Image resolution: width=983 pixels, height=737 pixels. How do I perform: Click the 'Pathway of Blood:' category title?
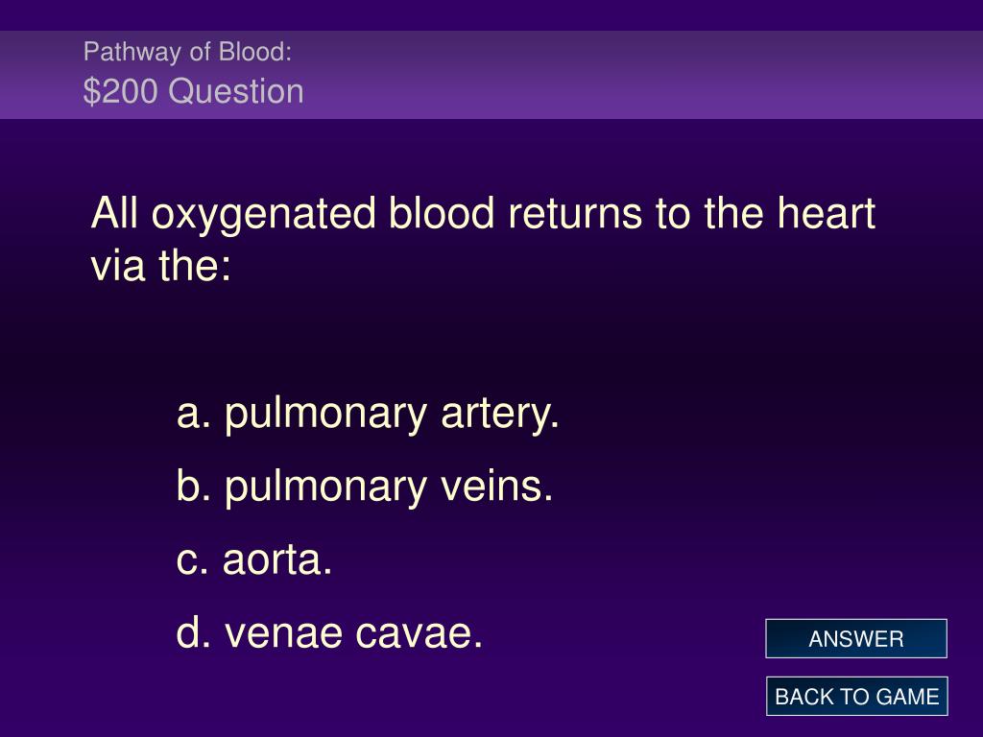[x=187, y=52]
